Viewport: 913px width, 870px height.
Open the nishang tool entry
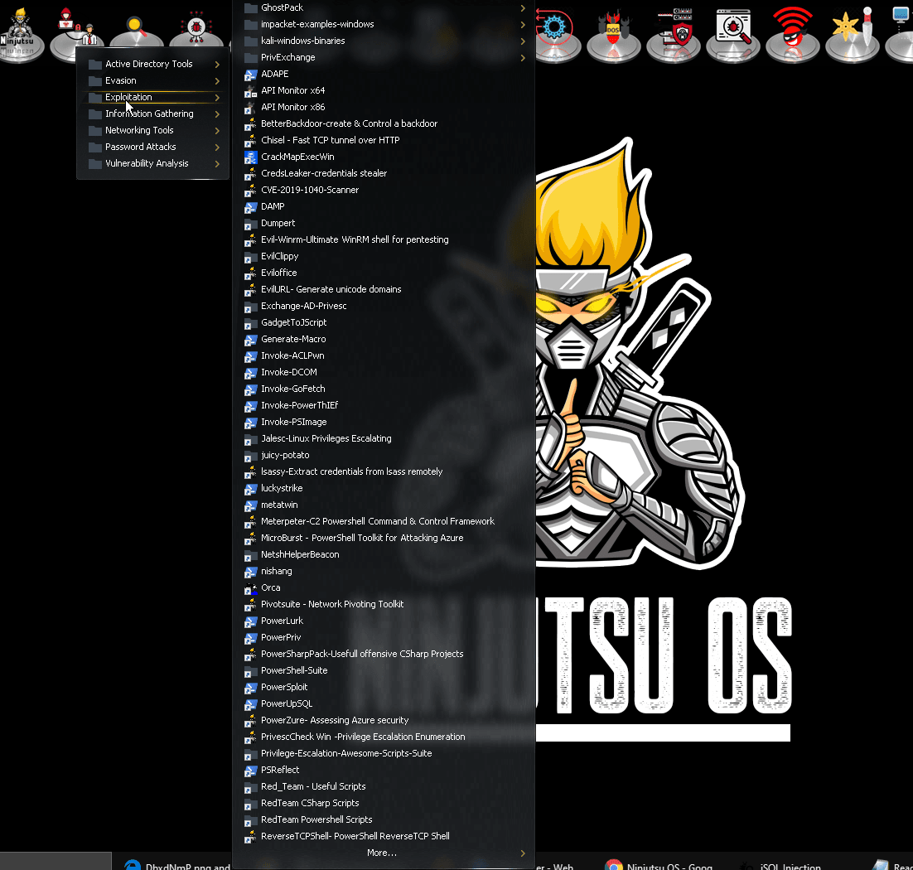384,571
